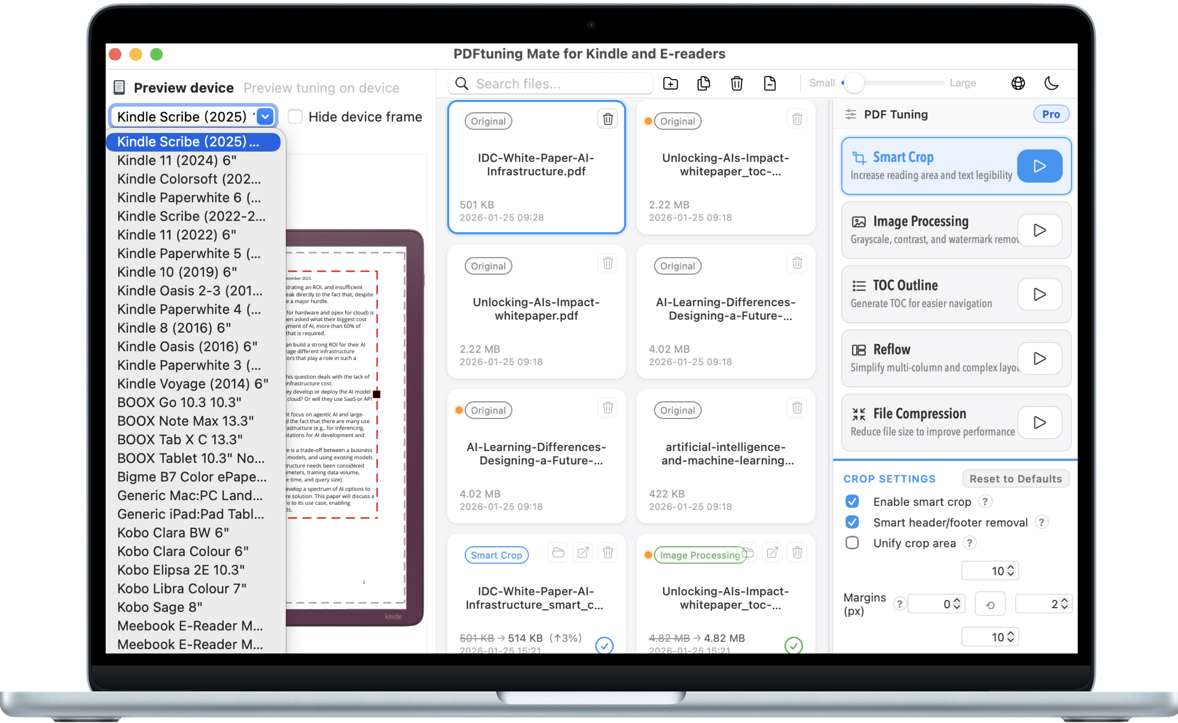The height and width of the screenshot is (723, 1178).
Task: Click the copy files icon in toolbar
Action: tap(703, 84)
